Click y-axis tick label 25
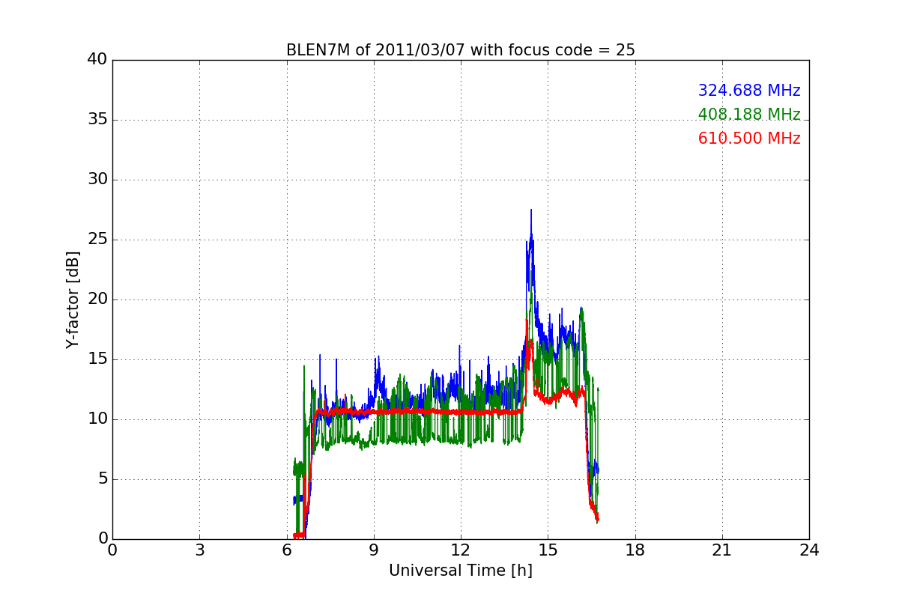899x599 pixels. click(x=97, y=240)
